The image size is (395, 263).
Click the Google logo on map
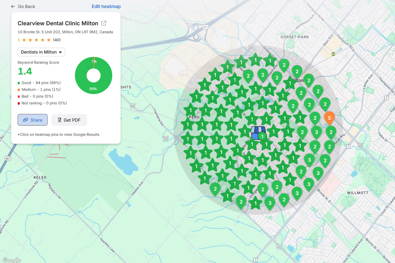(x=11, y=260)
